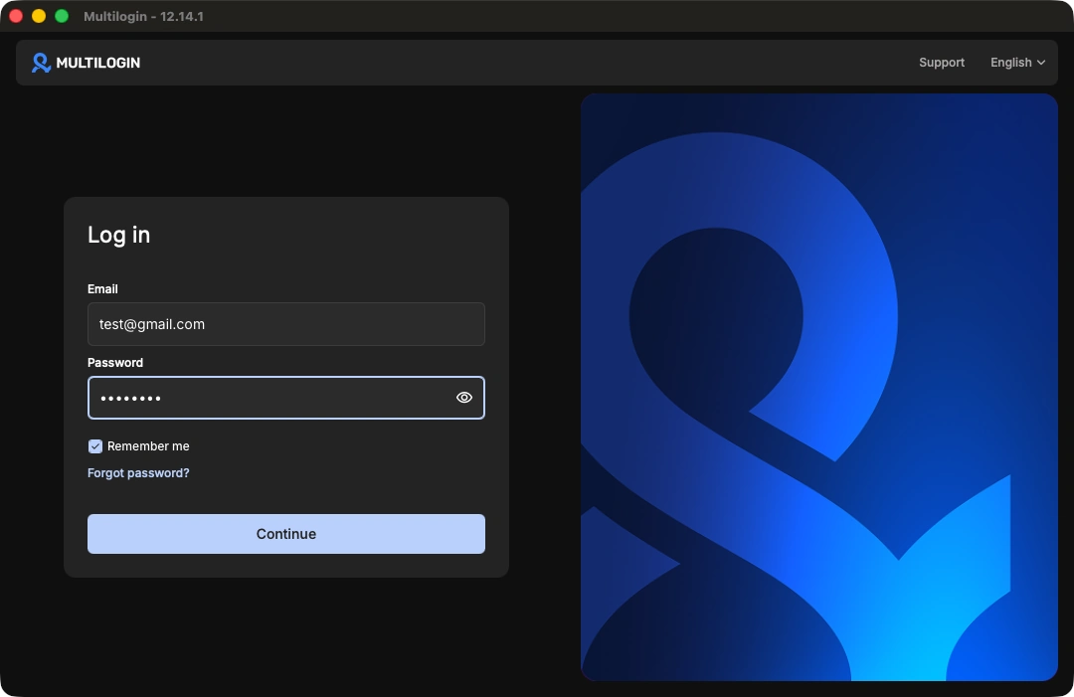Viewport: 1074px width, 697px height.
Task: Open the Support link
Action: coord(941,63)
